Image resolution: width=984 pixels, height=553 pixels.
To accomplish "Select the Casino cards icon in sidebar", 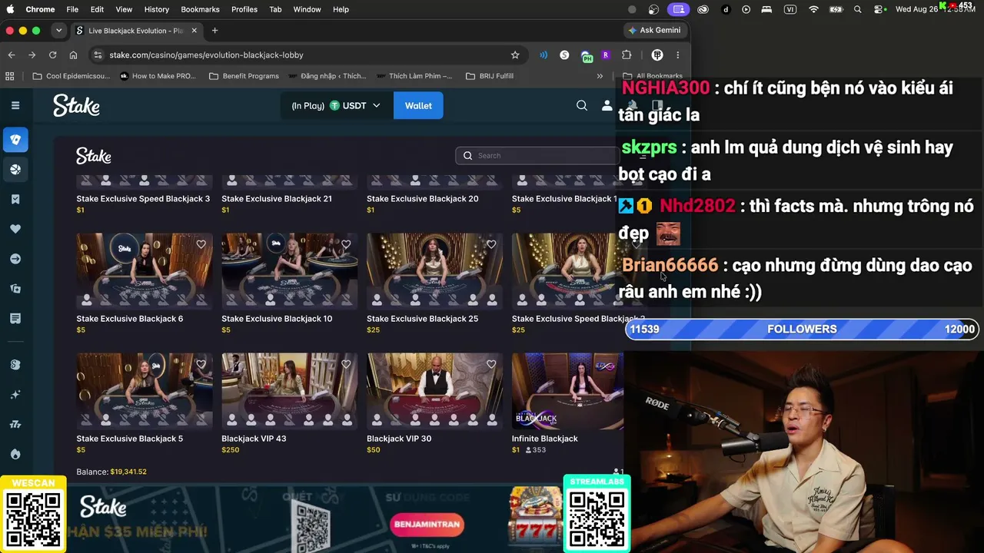I will 15,140.
